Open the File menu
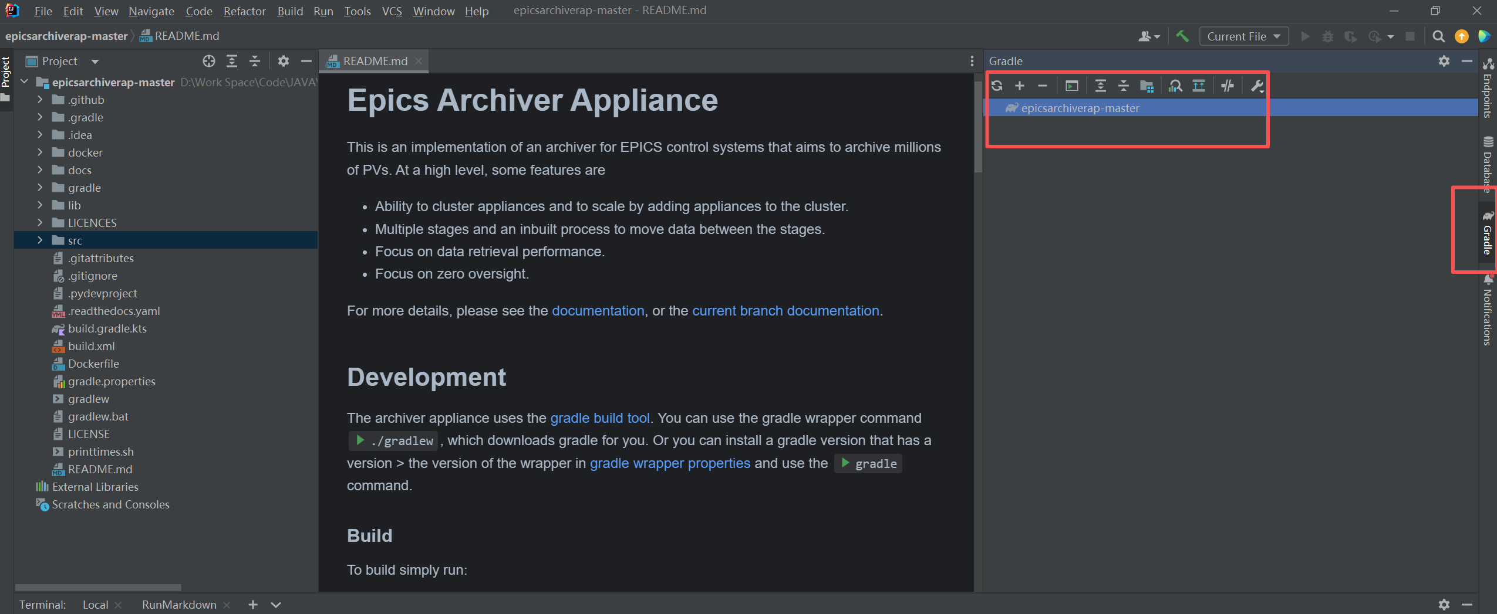 (43, 11)
